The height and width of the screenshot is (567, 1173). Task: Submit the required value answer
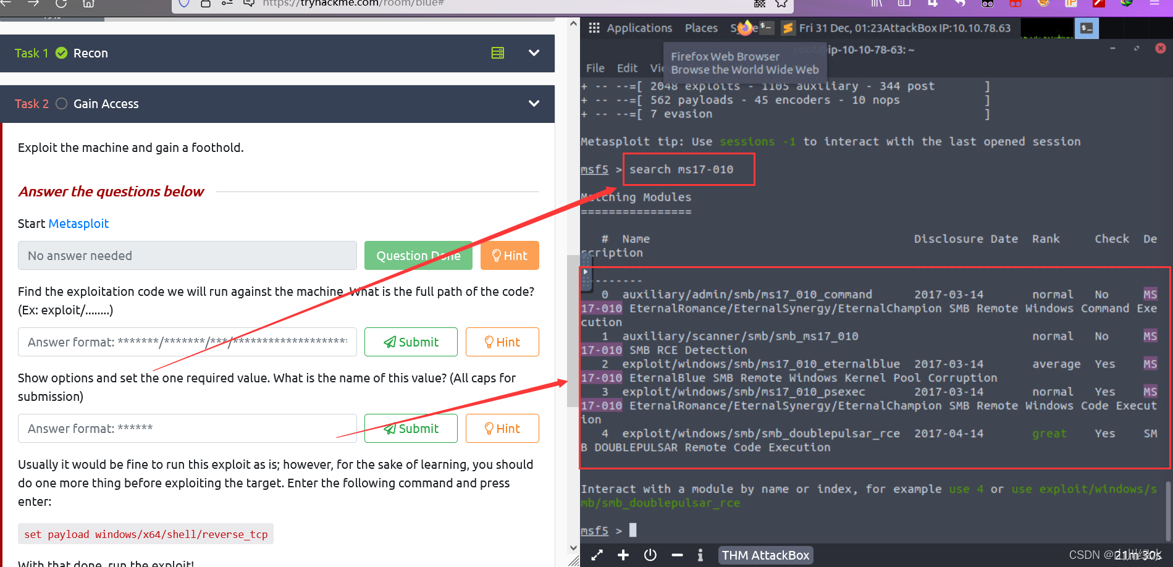point(411,428)
